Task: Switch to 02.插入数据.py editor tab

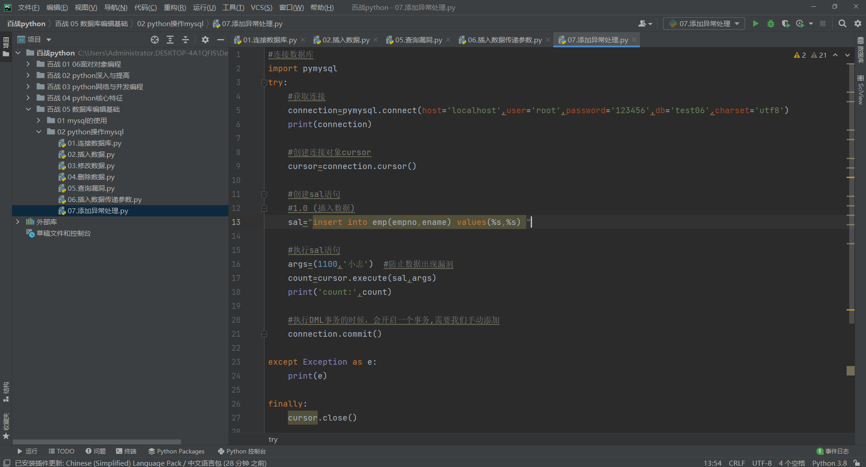Action: 346,40
